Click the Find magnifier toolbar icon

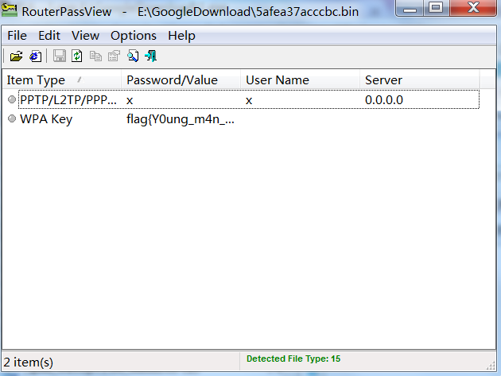pyautogui.click(x=133, y=56)
